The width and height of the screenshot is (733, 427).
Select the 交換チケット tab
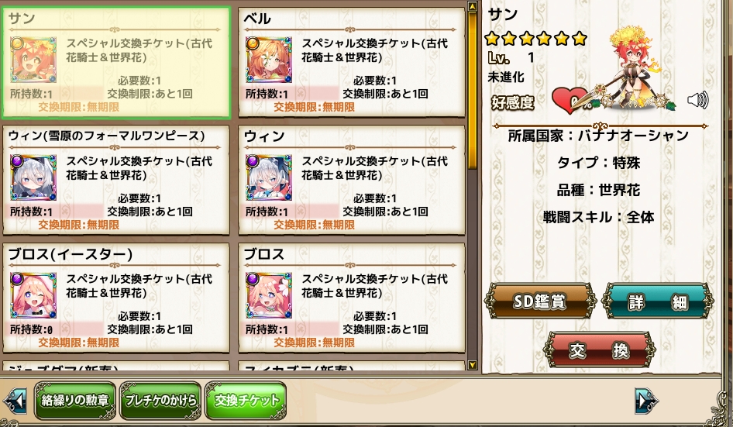pyautogui.click(x=246, y=401)
